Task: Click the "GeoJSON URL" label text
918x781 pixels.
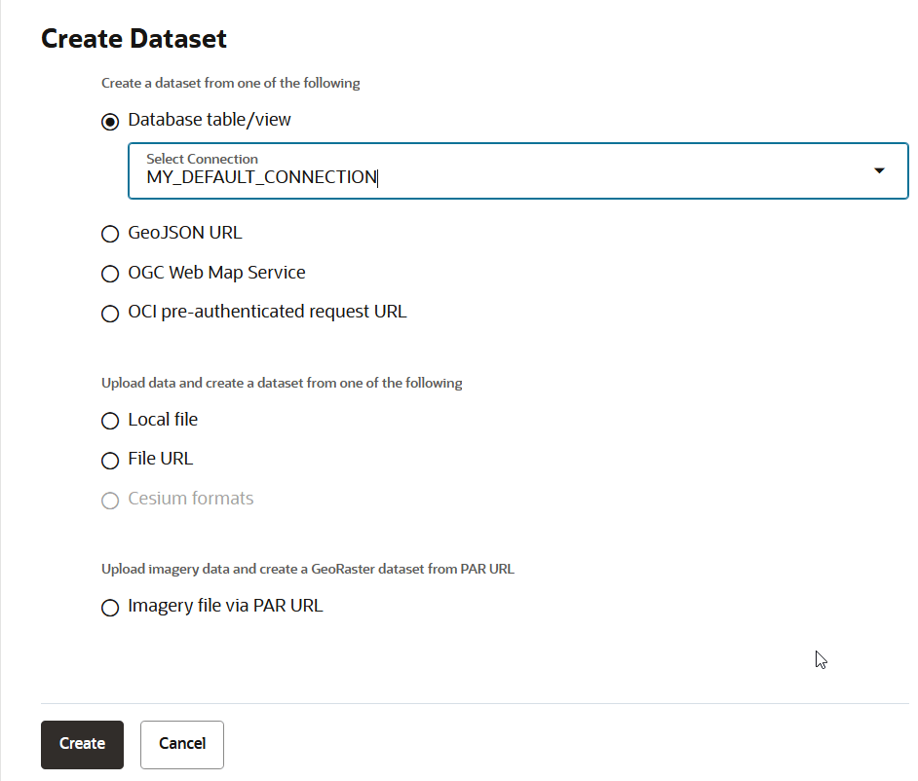Action: pyautogui.click(x=184, y=233)
